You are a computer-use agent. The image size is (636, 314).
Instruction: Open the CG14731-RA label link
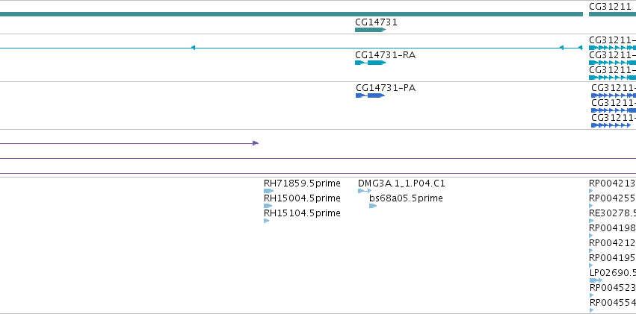385,55
